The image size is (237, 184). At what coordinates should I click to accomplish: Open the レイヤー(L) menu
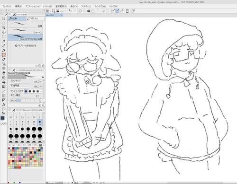47,7
